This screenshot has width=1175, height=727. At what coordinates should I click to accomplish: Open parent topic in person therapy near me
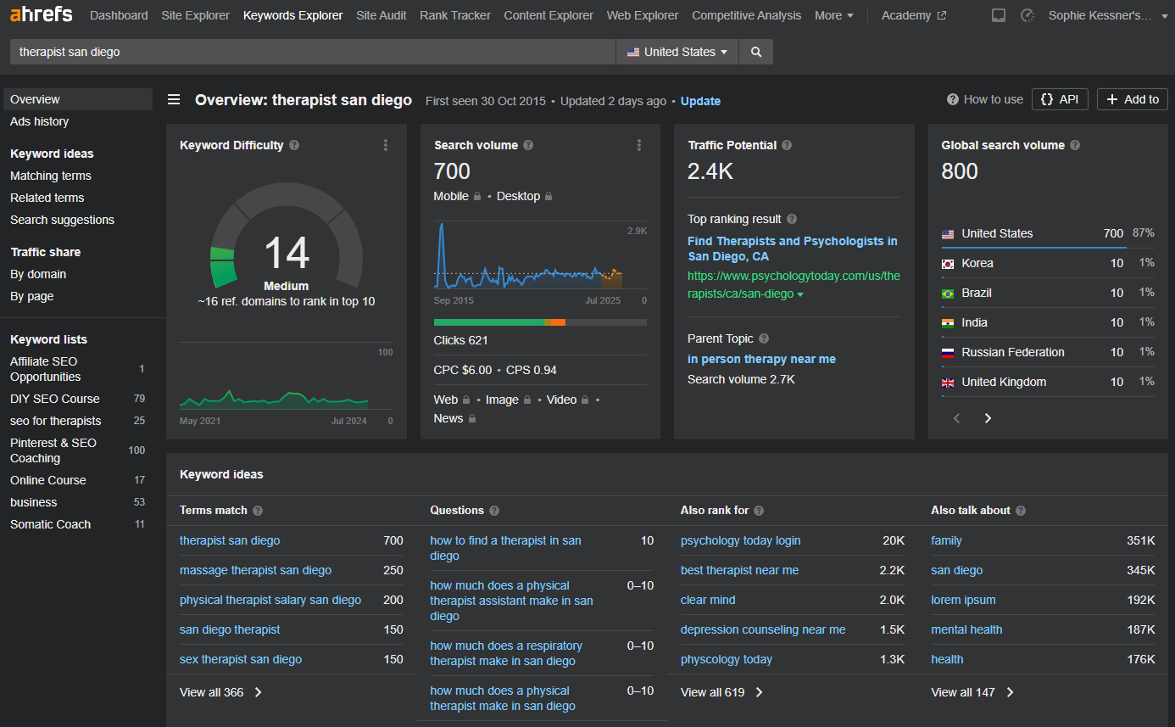(x=761, y=359)
